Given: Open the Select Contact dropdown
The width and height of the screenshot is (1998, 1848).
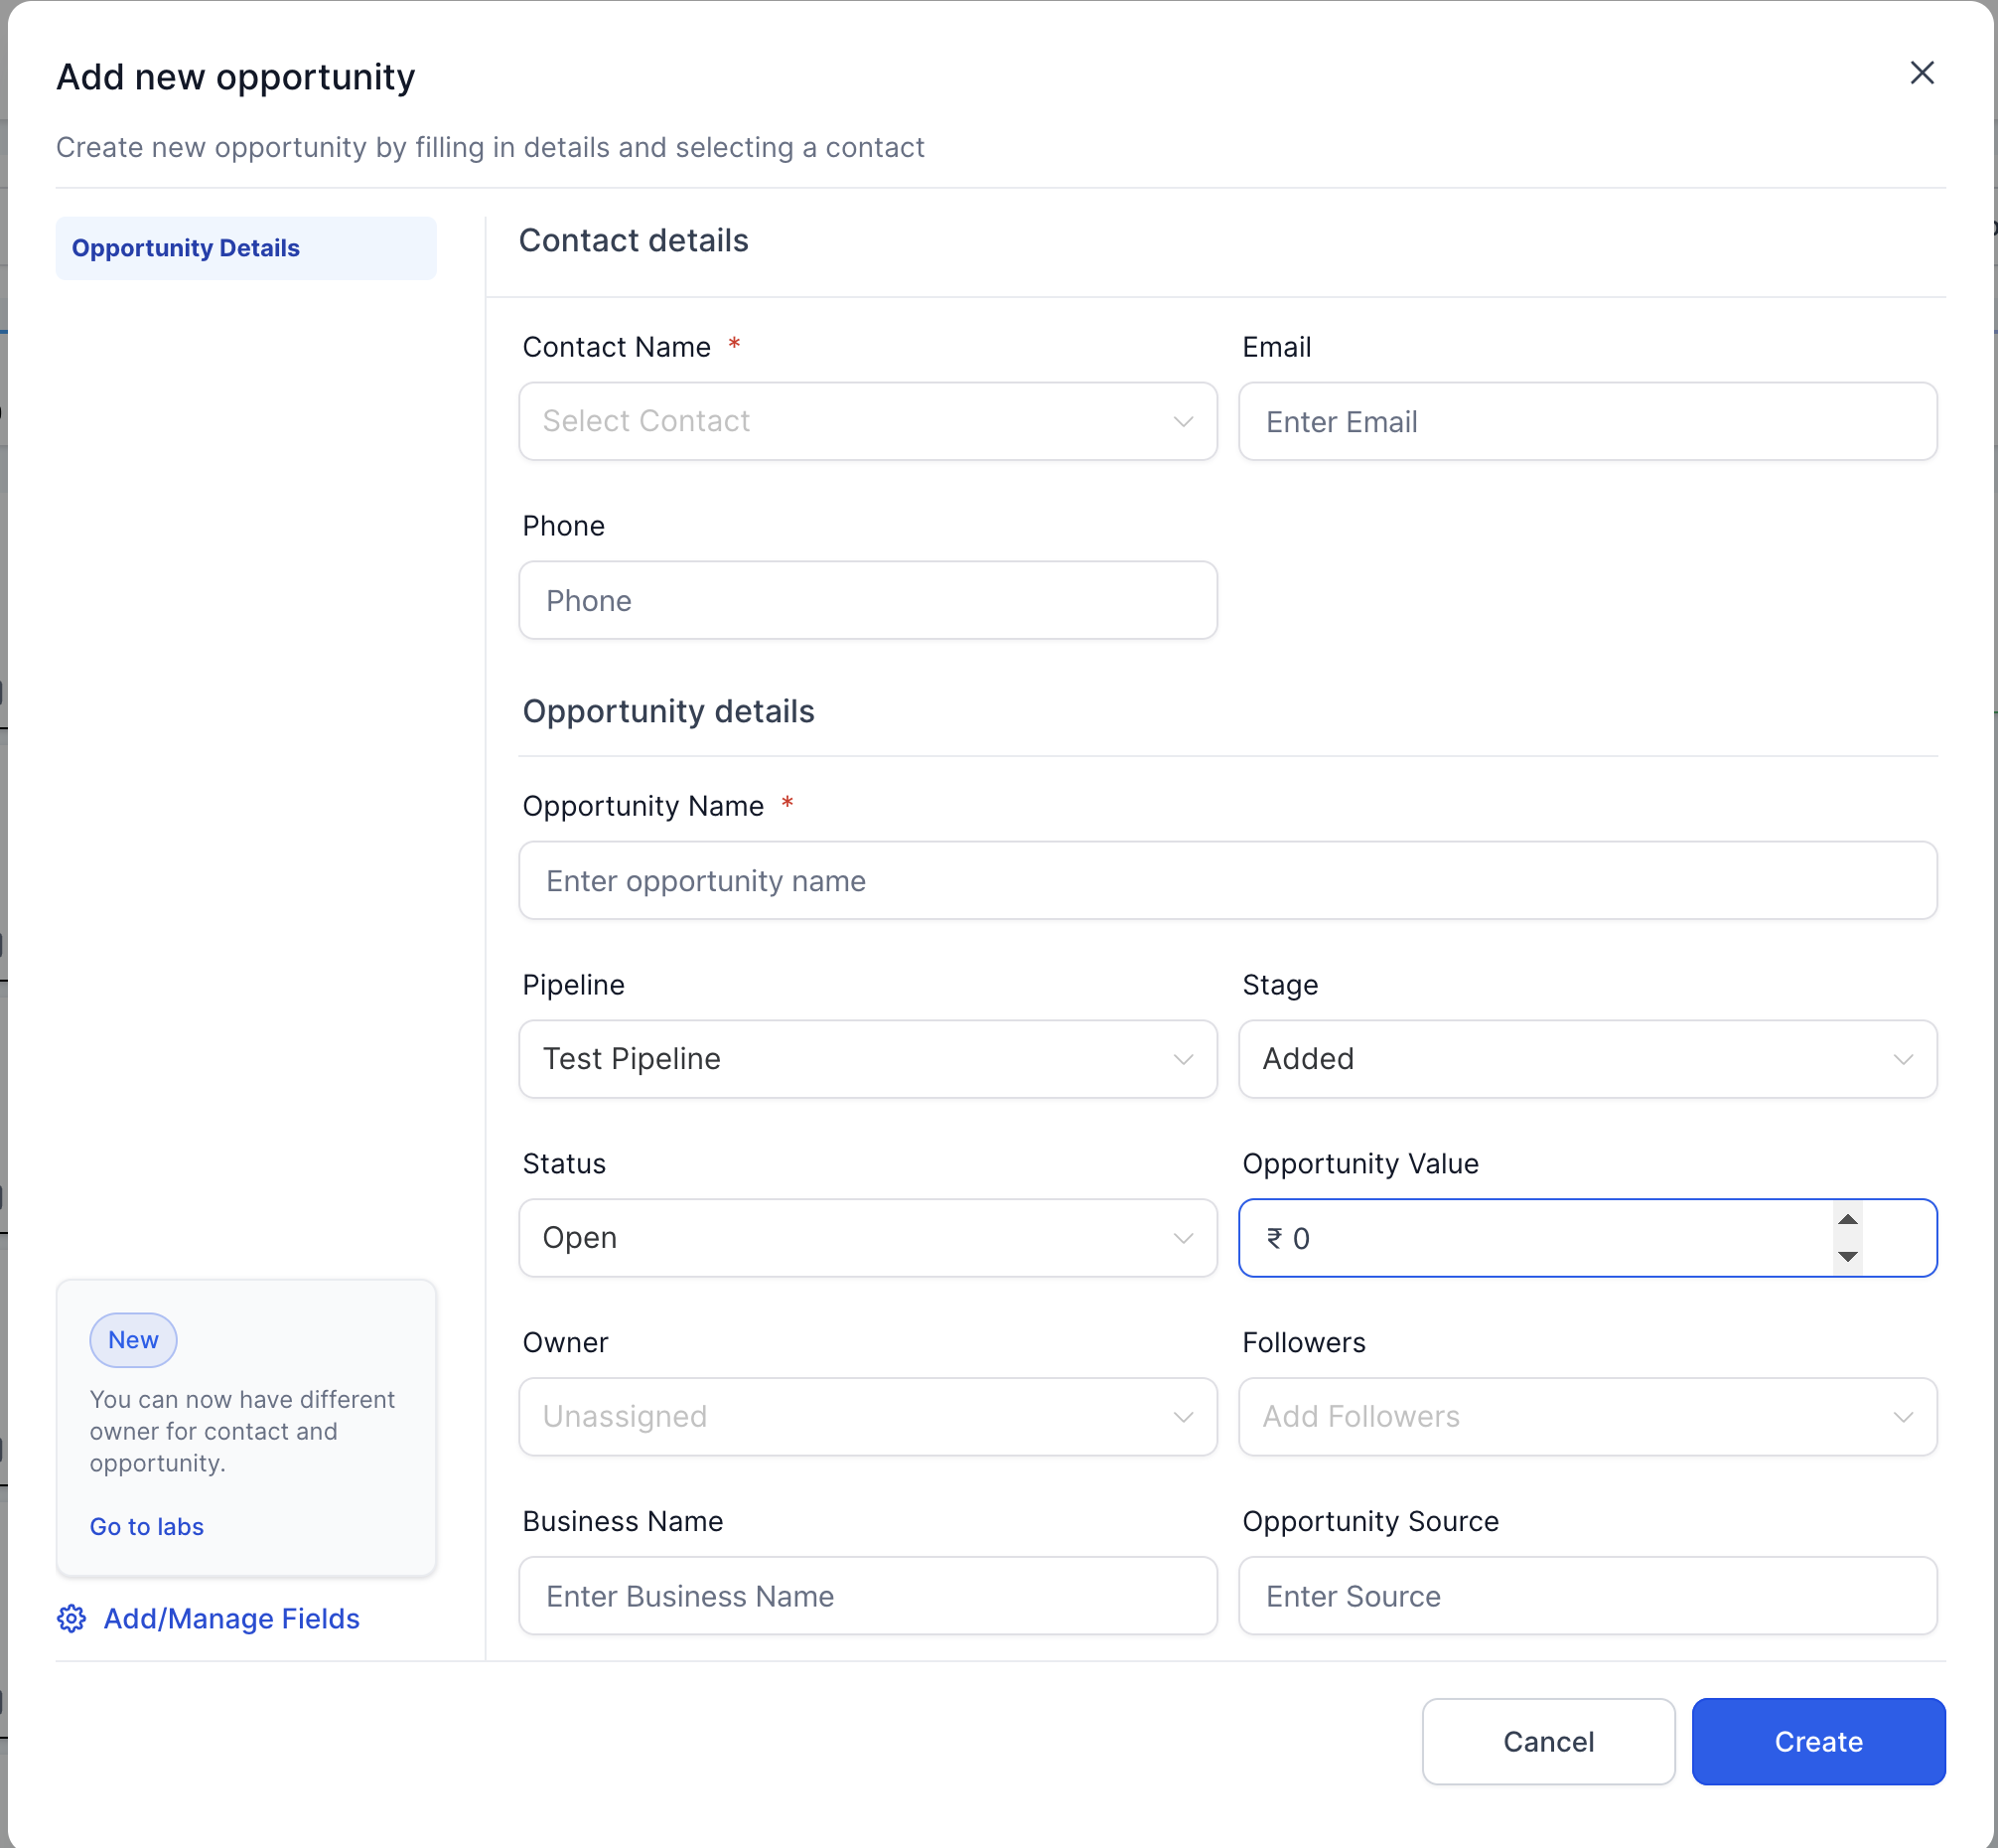Looking at the screenshot, I should (867, 421).
